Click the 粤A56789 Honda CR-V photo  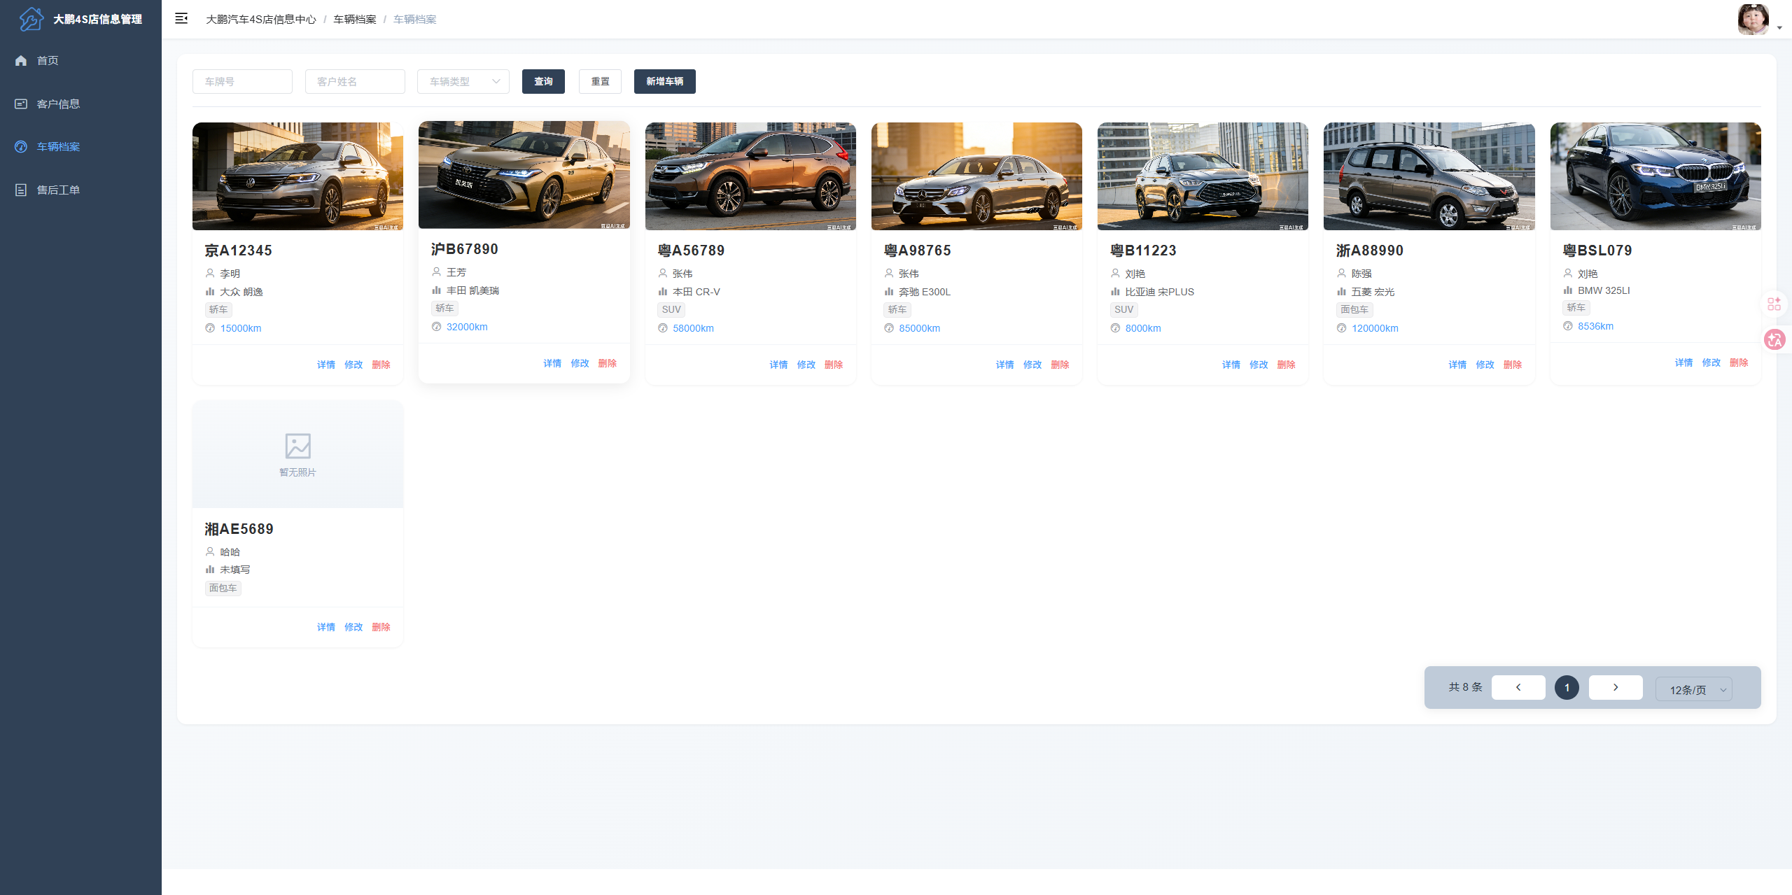[750, 176]
